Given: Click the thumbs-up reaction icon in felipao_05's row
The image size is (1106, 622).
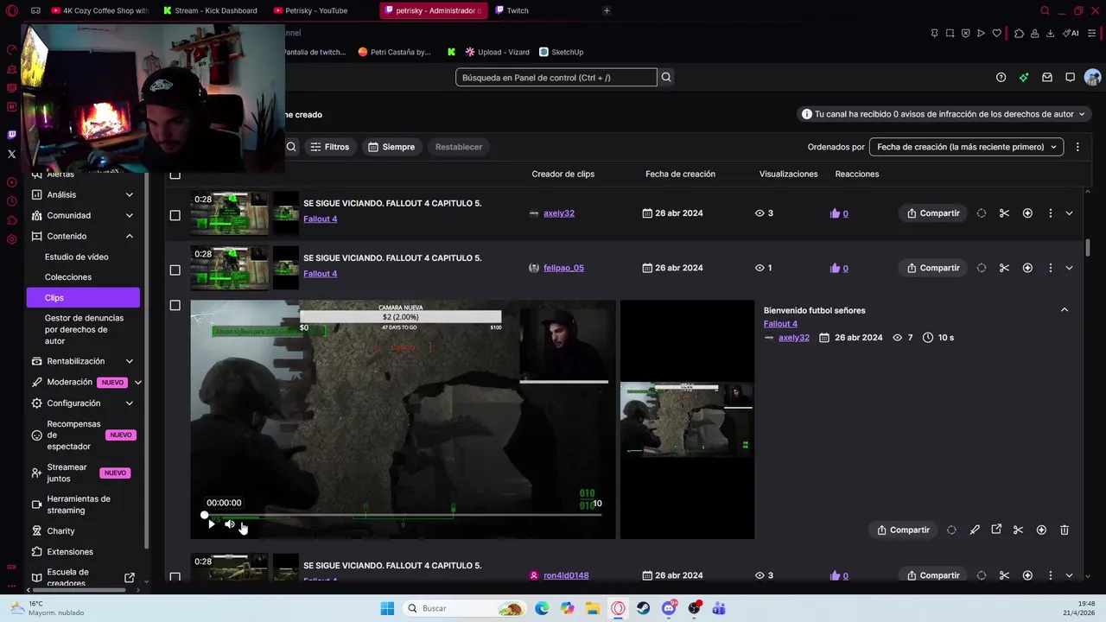Looking at the screenshot, I should click(835, 268).
